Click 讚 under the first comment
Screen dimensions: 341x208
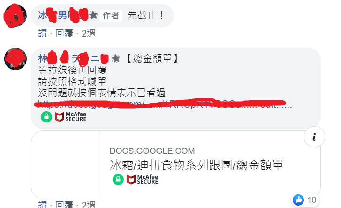(43, 34)
